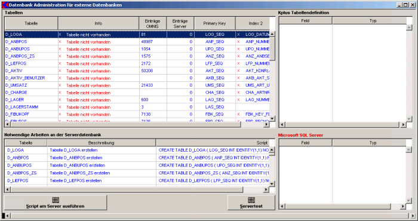
Task: Click the red X icon in D_UMSATZ Info cell
Action: (x=60, y=85)
